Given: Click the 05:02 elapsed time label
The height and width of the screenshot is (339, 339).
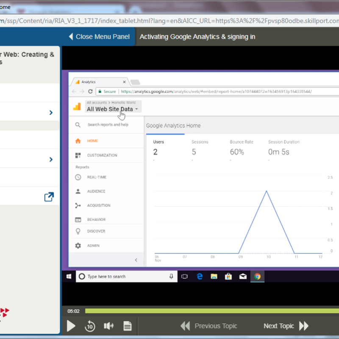Looking at the screenshot, I should point(73,311).
